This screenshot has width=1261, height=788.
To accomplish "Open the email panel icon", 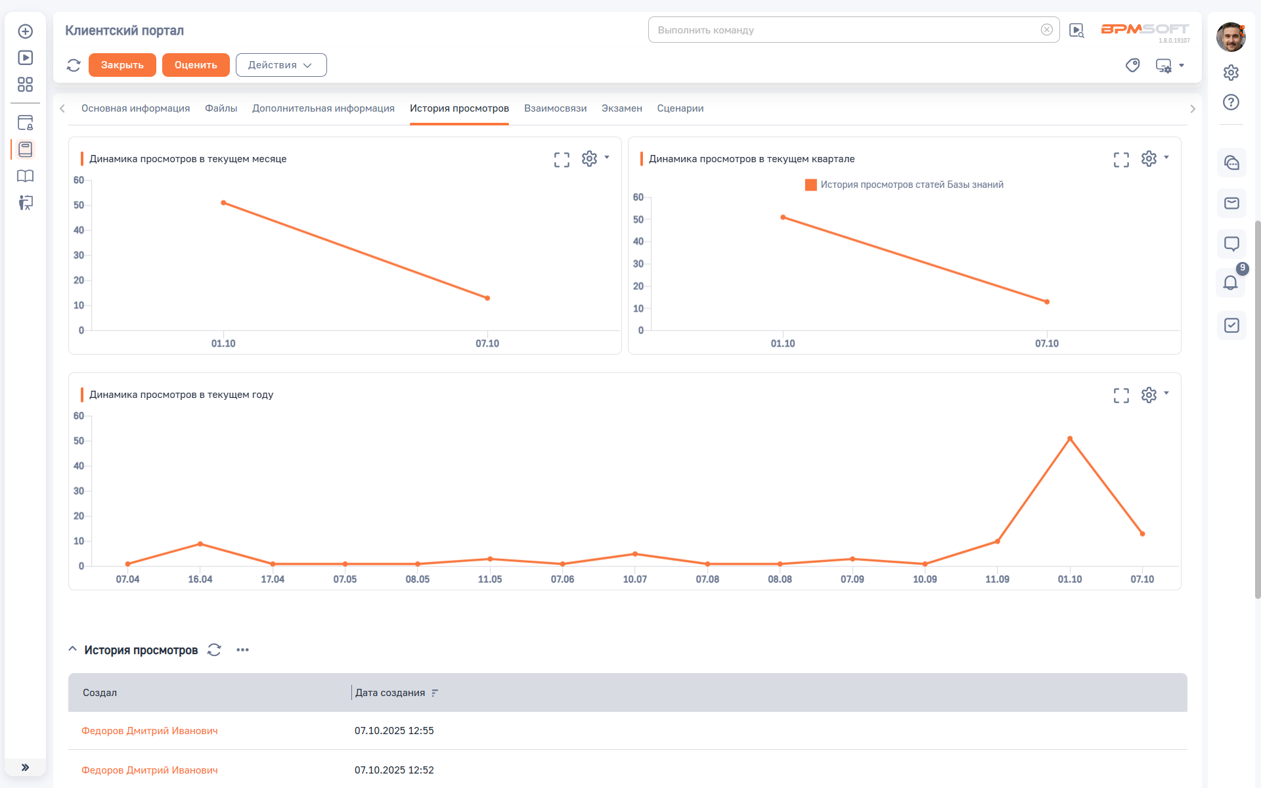I will click(x=1231, y=204).
